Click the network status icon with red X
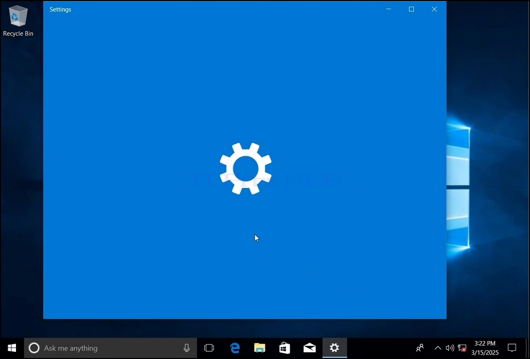The image size is (530, 359). pos(462,348)
